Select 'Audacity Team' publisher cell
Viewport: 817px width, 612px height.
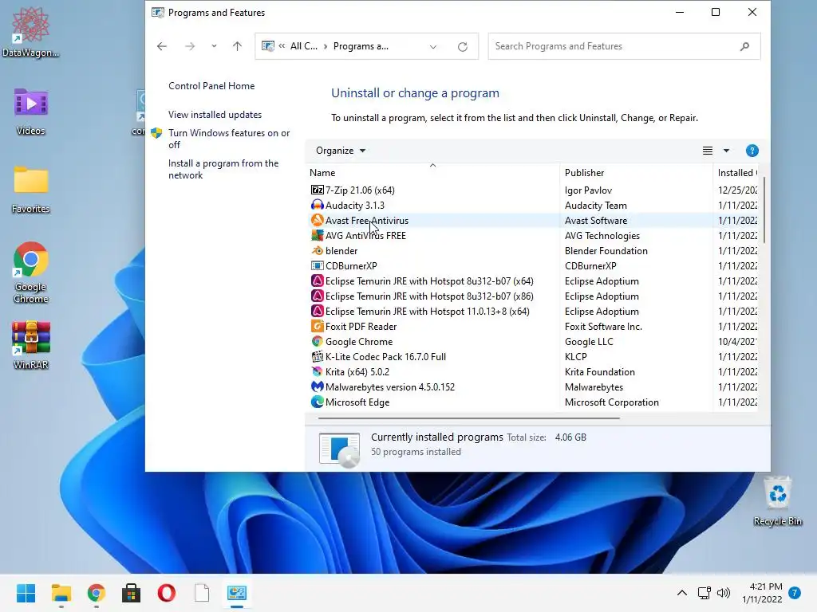(x=595, y=205)
